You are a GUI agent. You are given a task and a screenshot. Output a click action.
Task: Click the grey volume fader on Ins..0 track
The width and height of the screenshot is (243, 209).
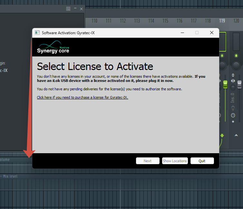239,85
